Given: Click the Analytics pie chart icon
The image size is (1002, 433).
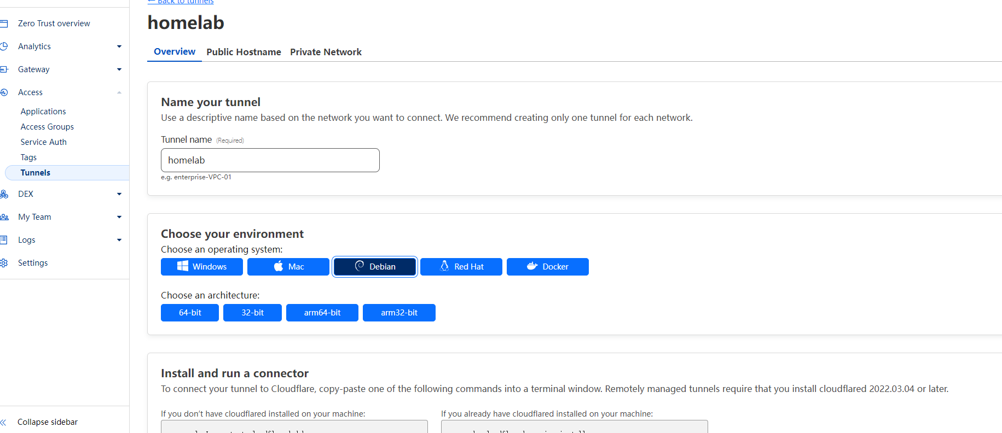Looking at the screenshot, I should (x=4, y=46).
